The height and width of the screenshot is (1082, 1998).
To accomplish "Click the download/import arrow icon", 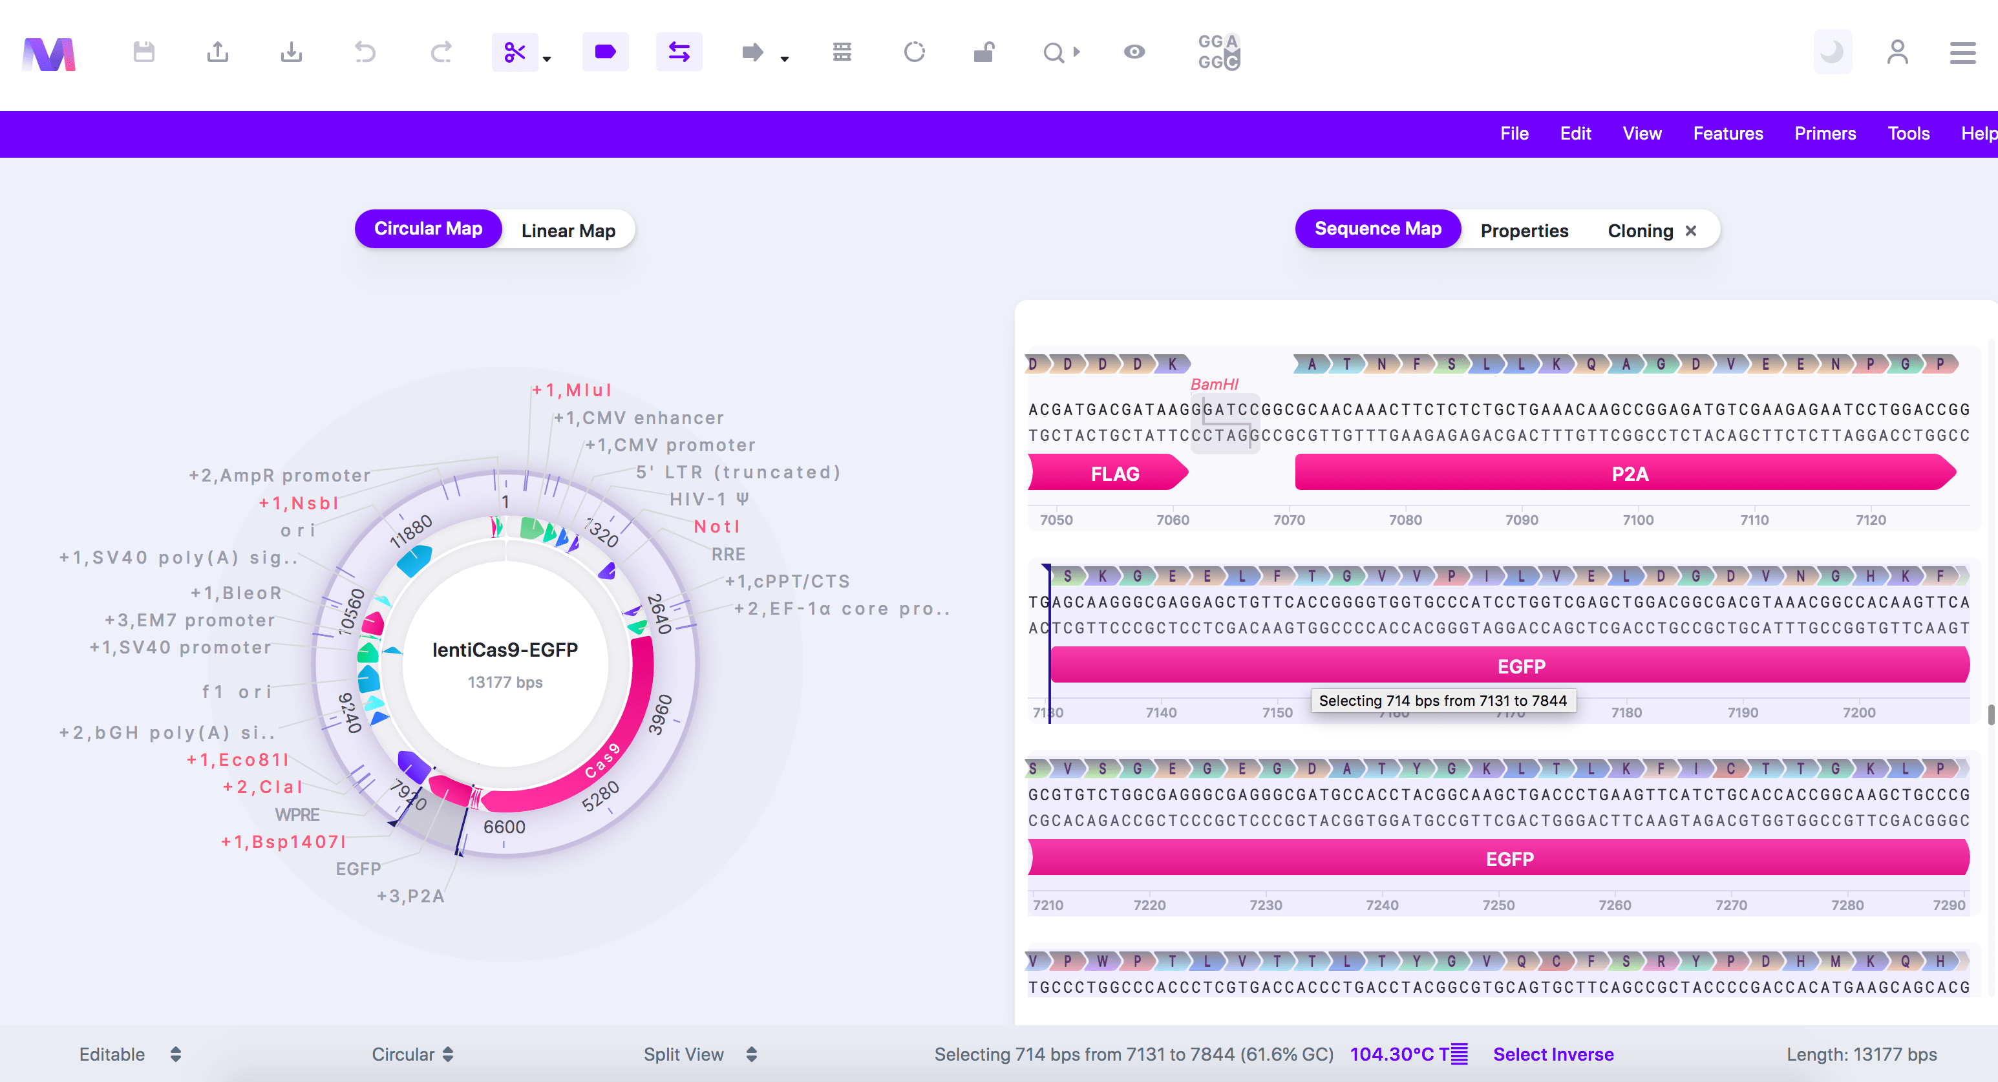I will [x=291, y=52].
